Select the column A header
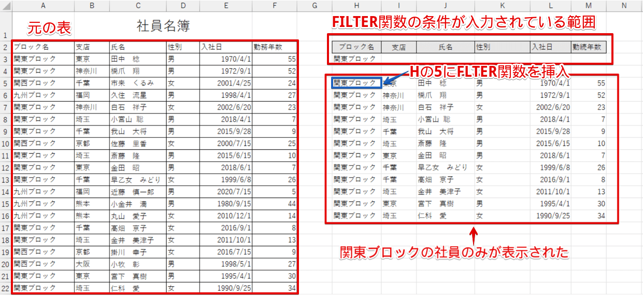 coord(42,5)
